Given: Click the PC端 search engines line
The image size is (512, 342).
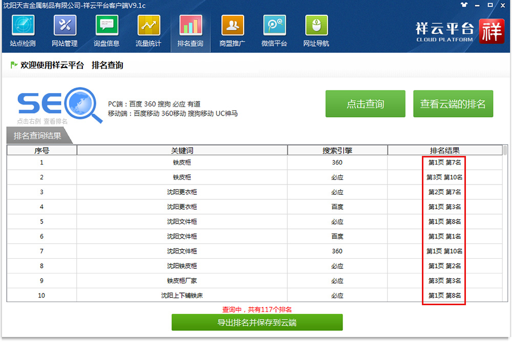Looking at the screenshot, I should [154, 104].
